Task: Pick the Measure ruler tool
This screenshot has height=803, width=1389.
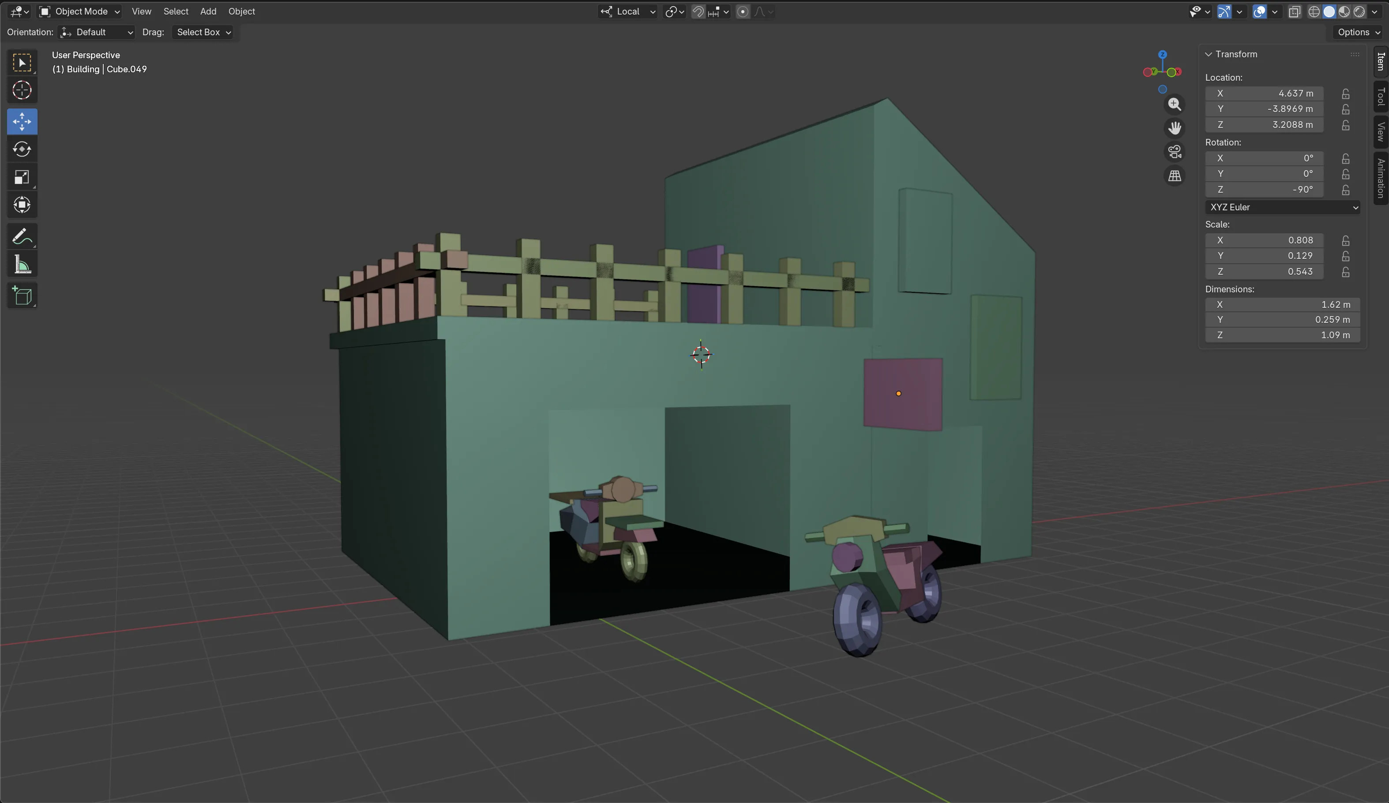Action: tap(22, 265)
